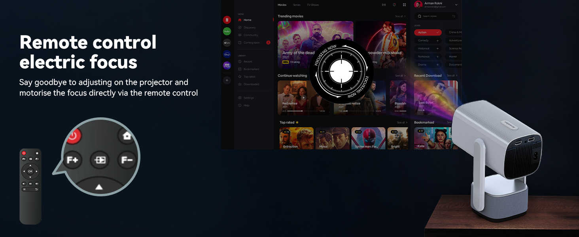Expand the Arman Rokni account dropdown

(456, 5)
